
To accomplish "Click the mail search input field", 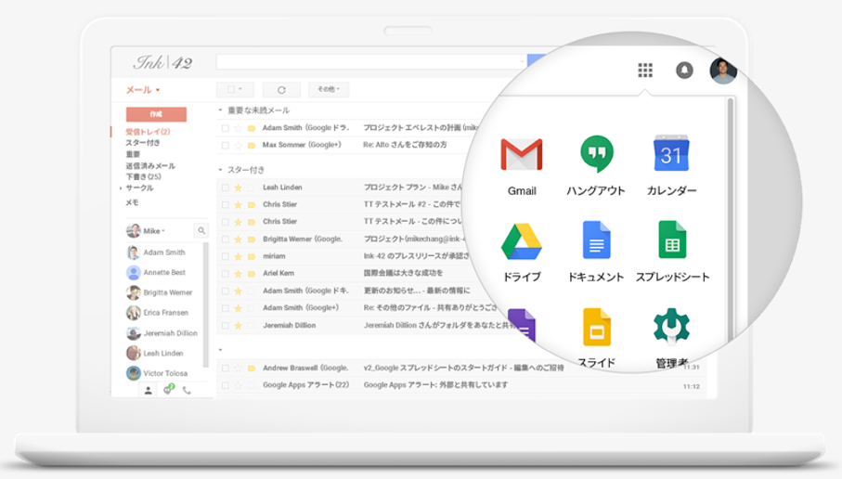I will [x=371, y=61].
